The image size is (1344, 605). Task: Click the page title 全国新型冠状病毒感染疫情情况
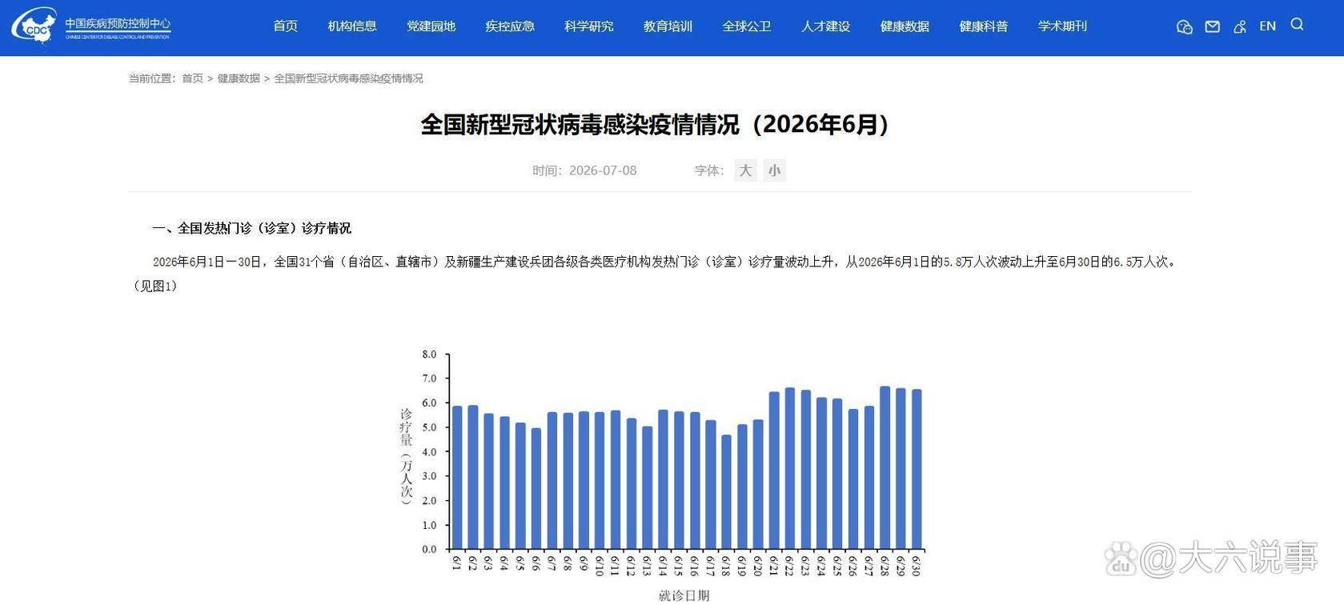655,125
